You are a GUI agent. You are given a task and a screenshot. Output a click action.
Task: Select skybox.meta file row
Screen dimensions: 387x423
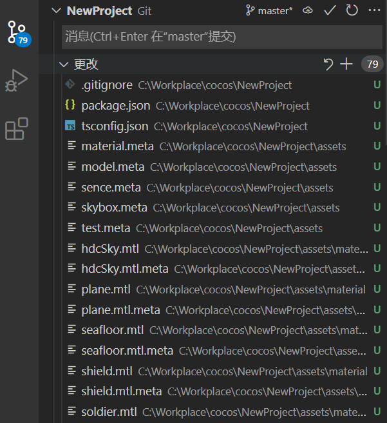(x=223, y=208)
